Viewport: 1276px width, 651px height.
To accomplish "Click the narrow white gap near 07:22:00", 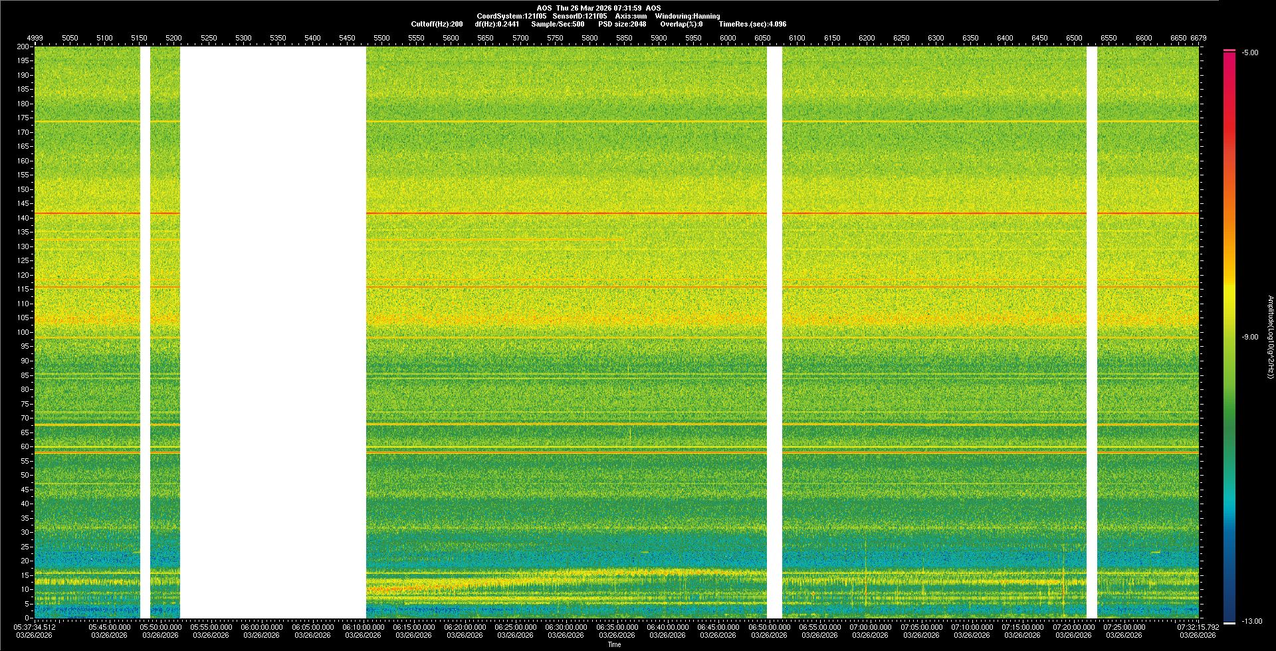I will point(1091,332).
